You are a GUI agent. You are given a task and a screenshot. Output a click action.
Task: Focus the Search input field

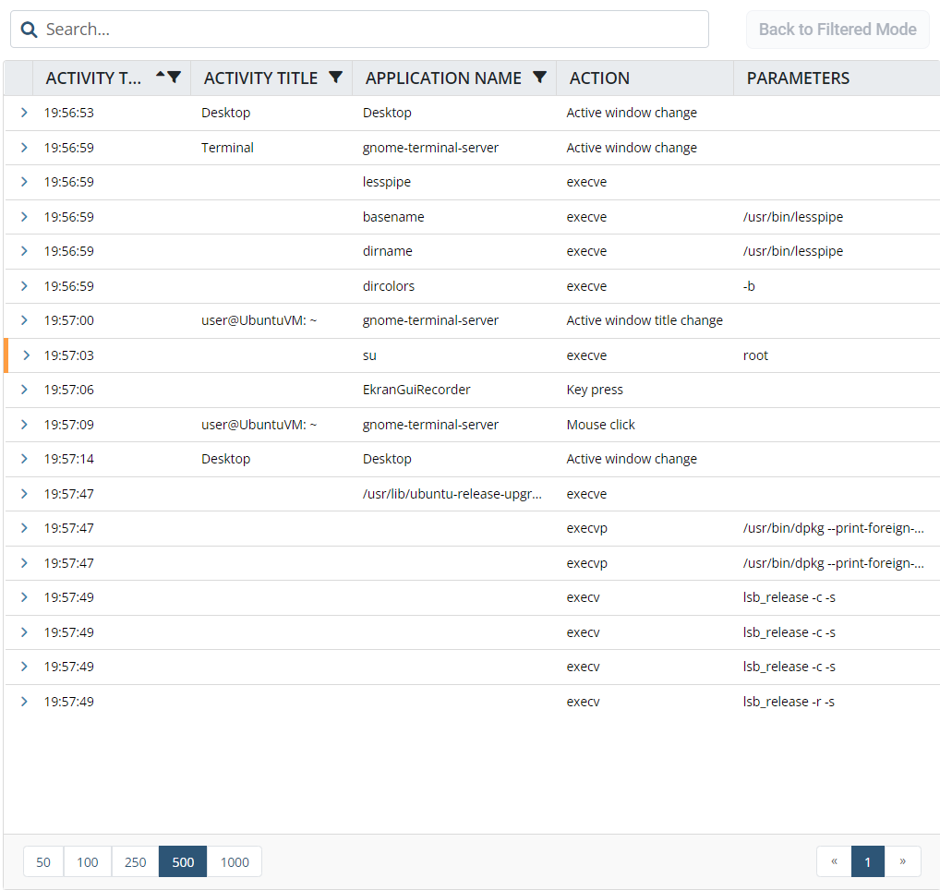click(x=369, y=30)
